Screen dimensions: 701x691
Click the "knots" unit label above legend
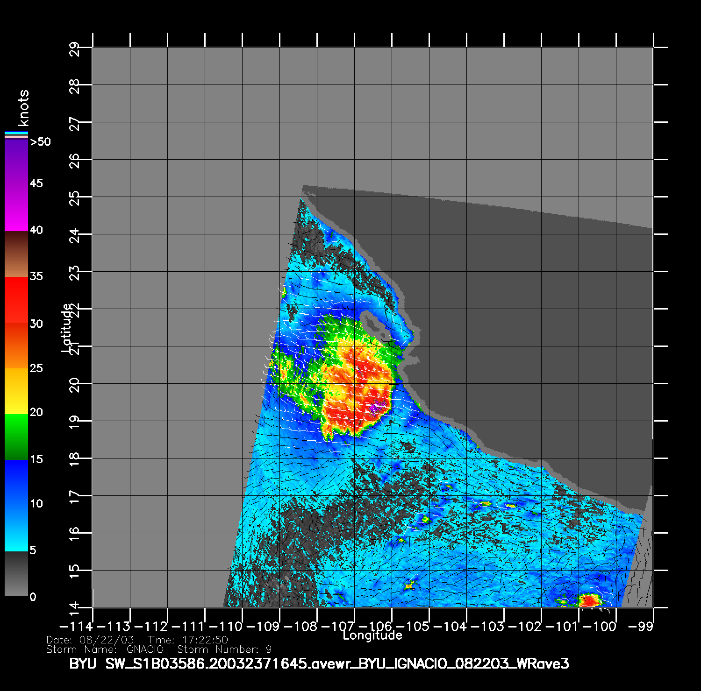23,108
